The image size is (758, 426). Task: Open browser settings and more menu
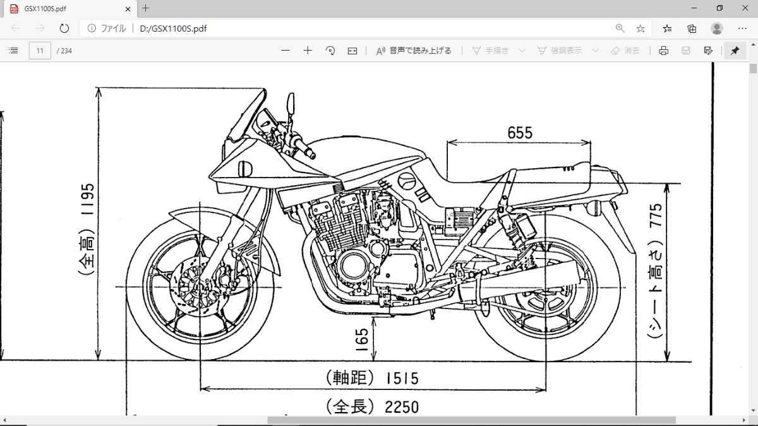(x=742, y=28)
